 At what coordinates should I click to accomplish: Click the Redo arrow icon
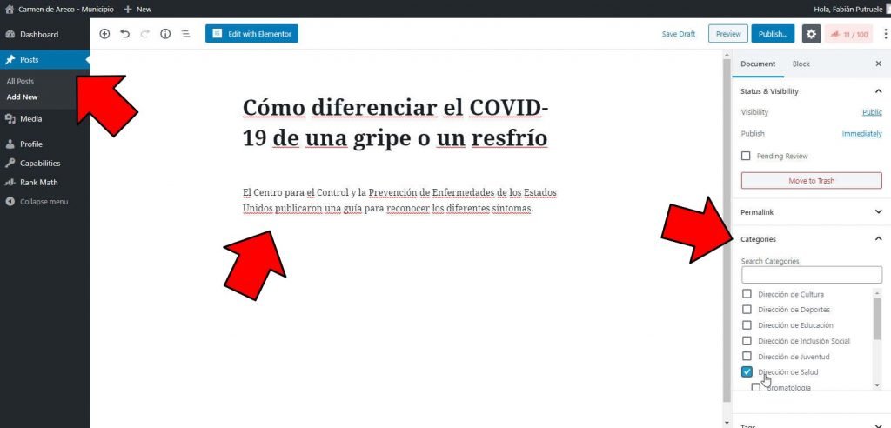point(145,34)
